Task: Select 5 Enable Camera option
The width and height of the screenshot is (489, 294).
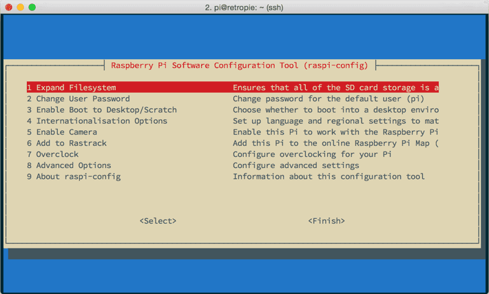Action: click(x=62, y=132)
